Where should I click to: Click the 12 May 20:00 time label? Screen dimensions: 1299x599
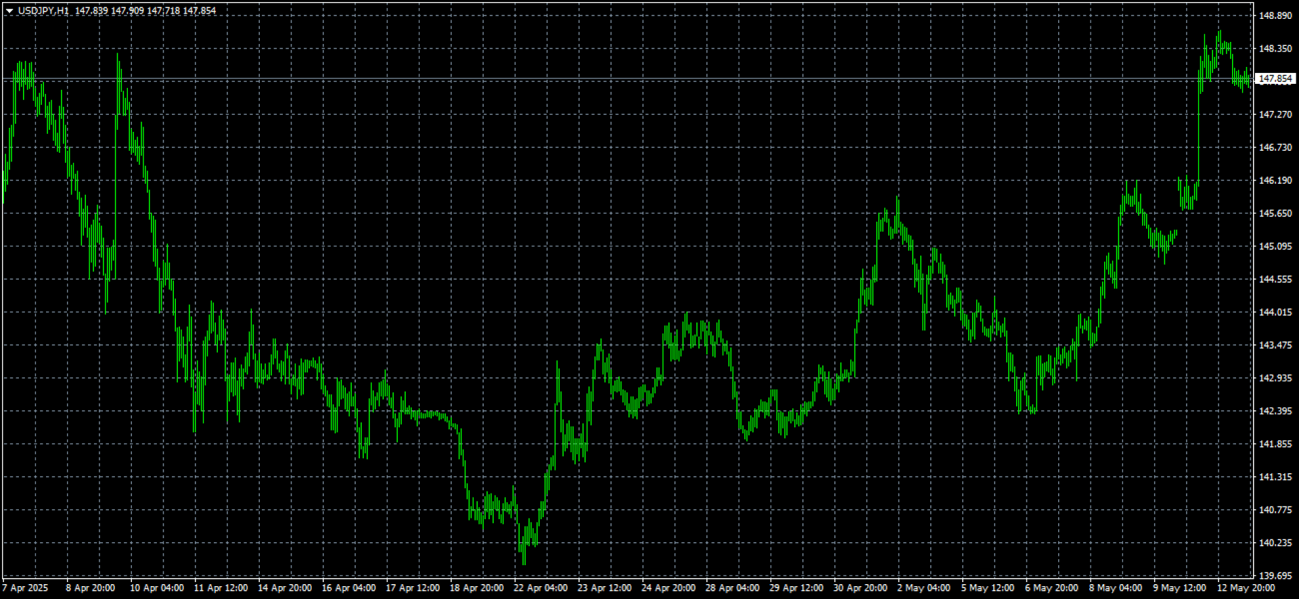tap(1246, 588)
